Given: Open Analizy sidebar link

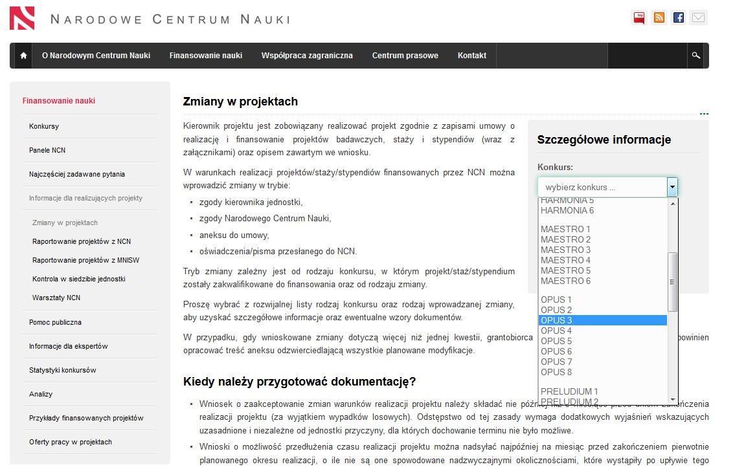Looking at the screenshot, I should pyautogui.click(x=40, y=395).
